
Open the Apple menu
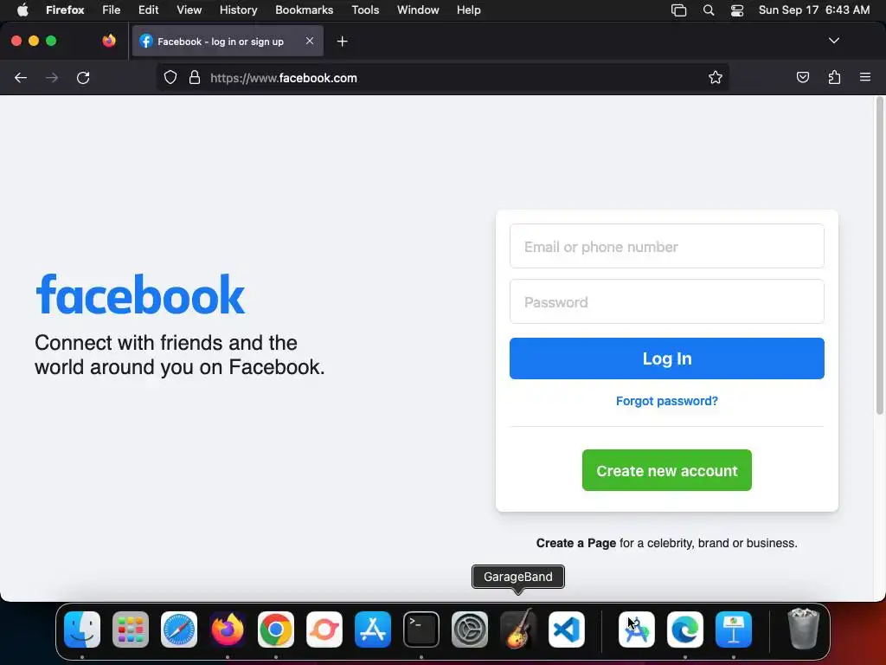22,10
